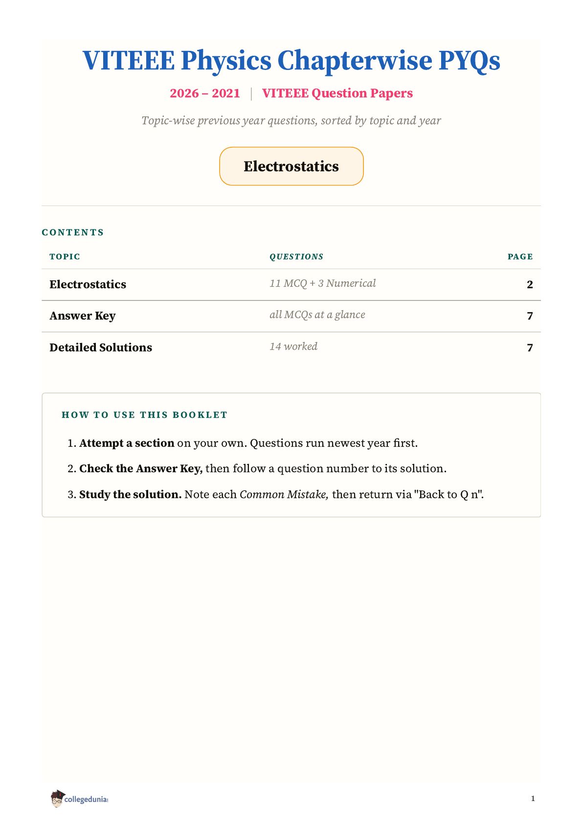Click page number 2 for Electrostatics

530,284
